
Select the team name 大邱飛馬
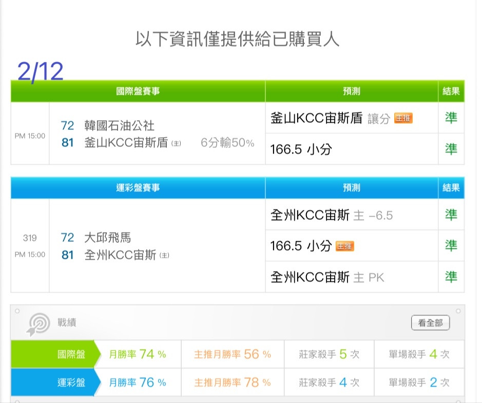click(108, 238)
